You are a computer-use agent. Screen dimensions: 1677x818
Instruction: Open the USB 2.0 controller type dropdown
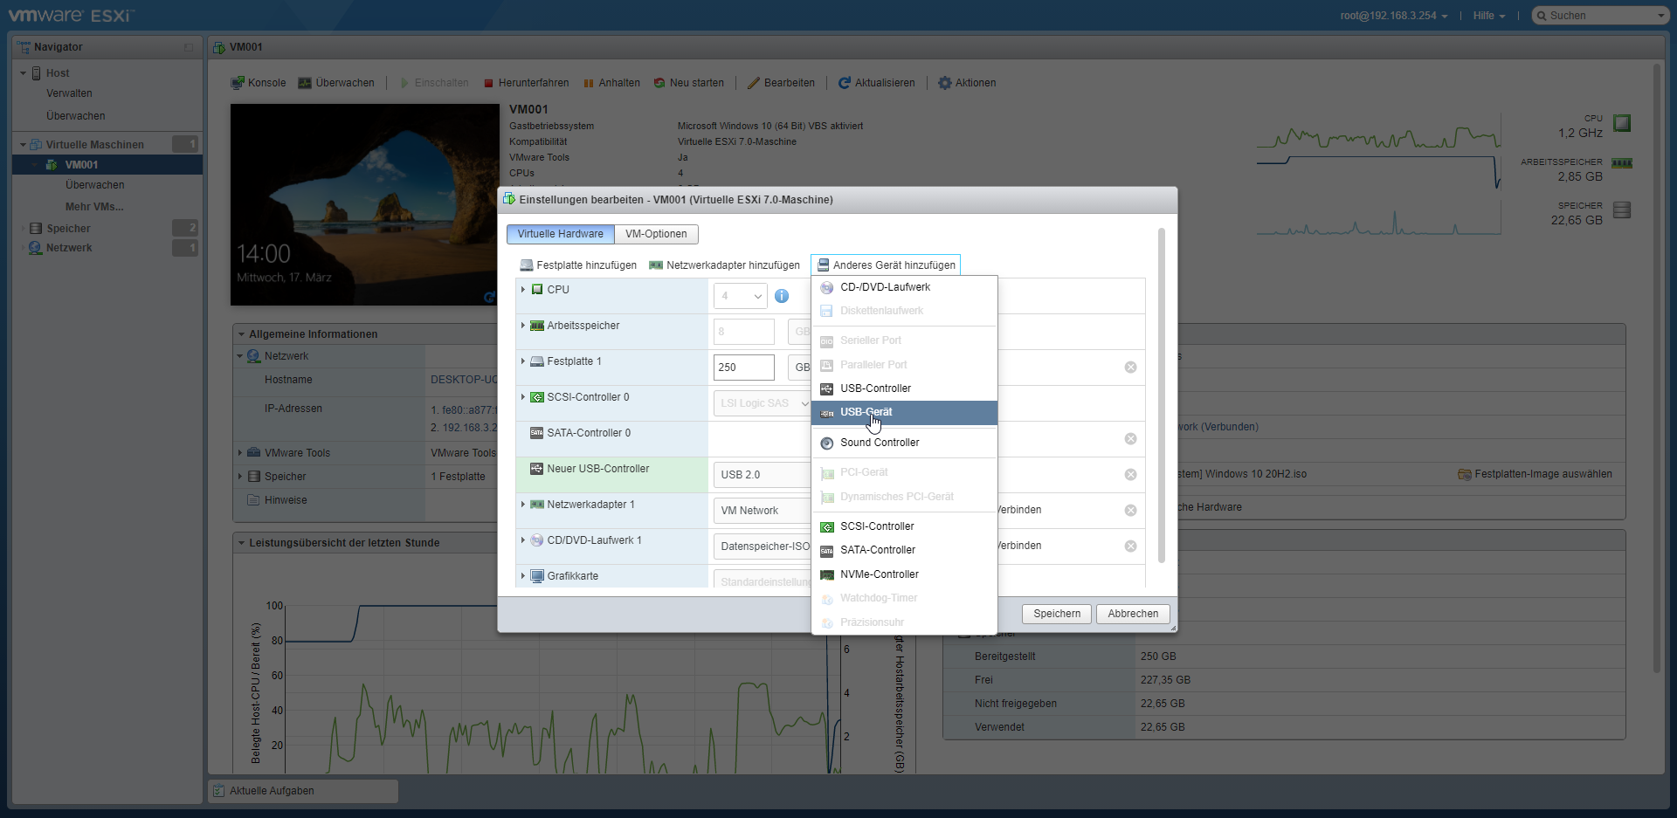click(x=762, y=475)
